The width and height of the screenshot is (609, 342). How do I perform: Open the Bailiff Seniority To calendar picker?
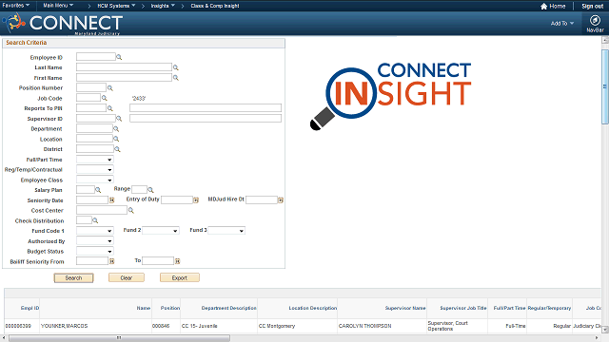click(x=178, y=261)
